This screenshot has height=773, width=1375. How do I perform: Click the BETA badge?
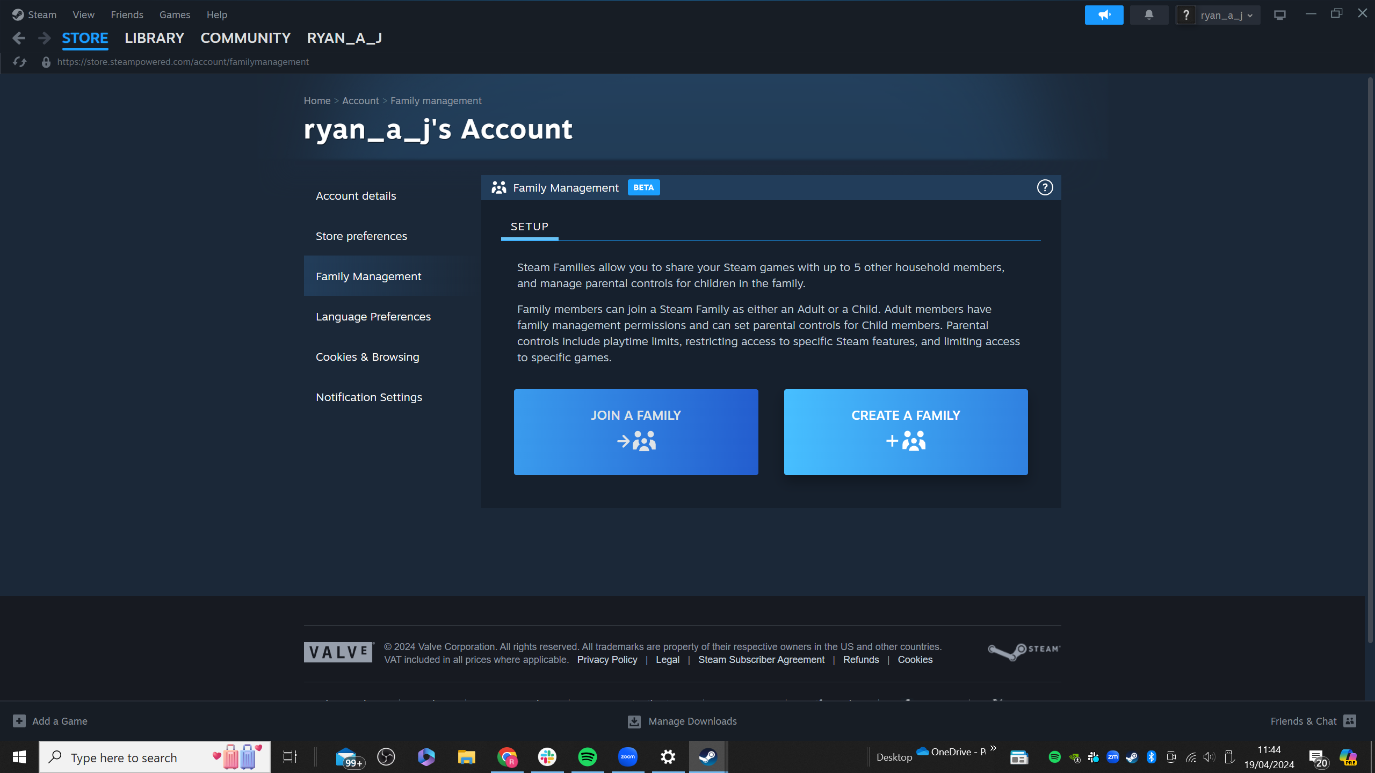(x=643, y=187)
